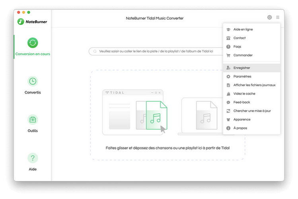The height and width of the screenshot is (199, 298).
Task: Click NoteBurner Tidal Music Converter title
Action: point(154,18)
